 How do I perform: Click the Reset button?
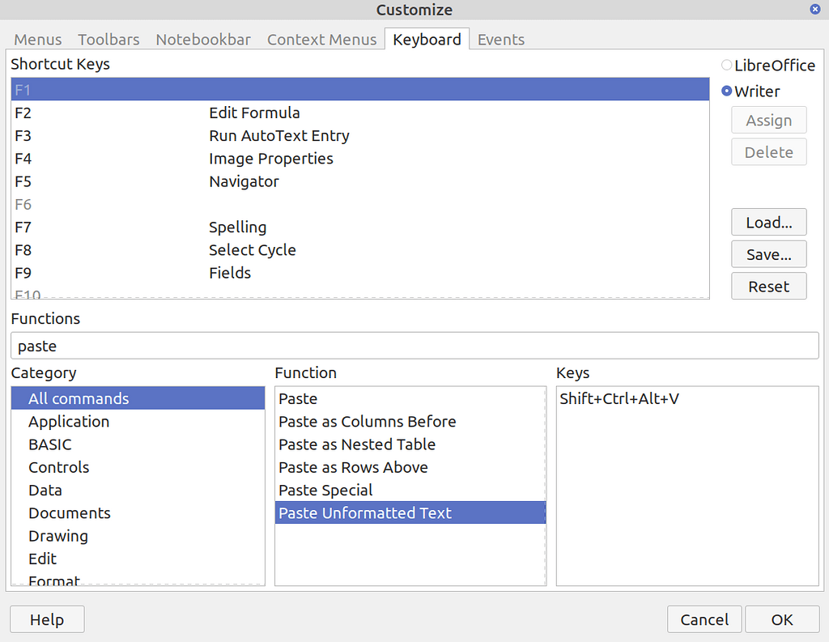click(x=768, y=286)
